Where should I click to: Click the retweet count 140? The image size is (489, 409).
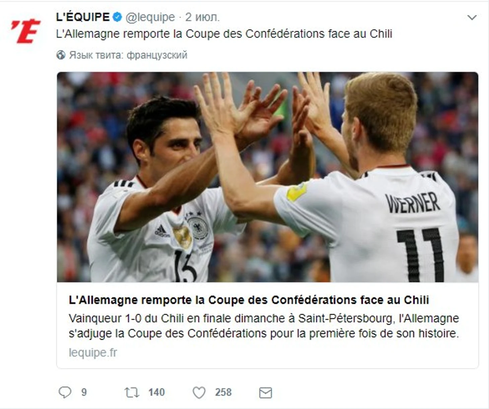156,392
